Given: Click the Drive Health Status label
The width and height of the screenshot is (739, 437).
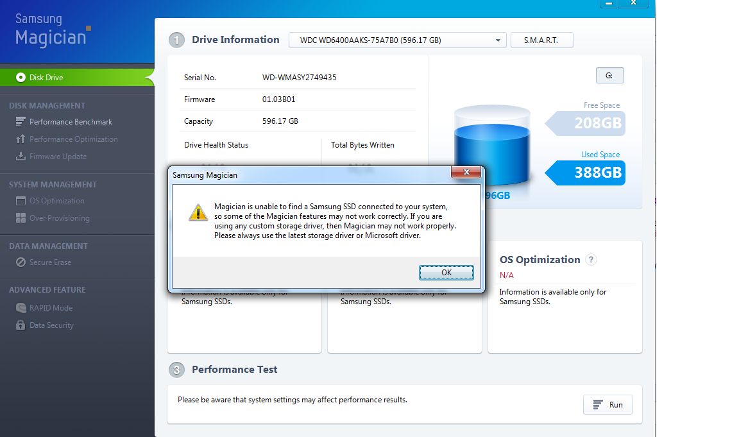Looking at the screenshot, I should pos(216,145).
